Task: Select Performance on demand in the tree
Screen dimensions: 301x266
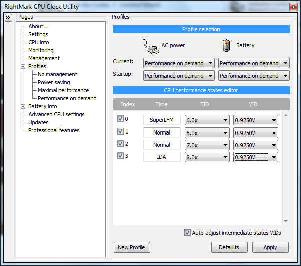Action: point(67,98)
